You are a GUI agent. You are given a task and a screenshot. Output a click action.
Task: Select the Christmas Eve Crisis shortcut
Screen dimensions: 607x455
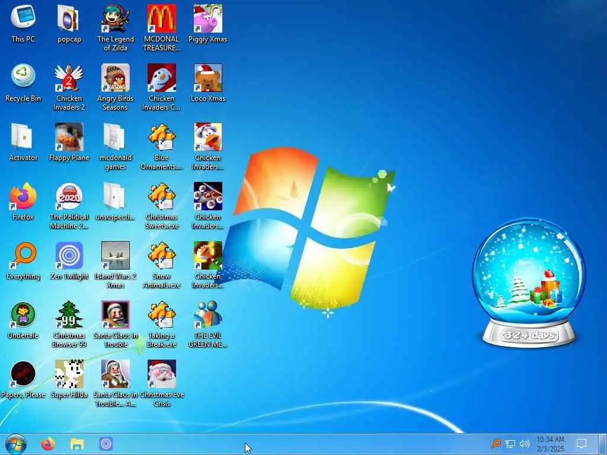(x=162, y=383)
